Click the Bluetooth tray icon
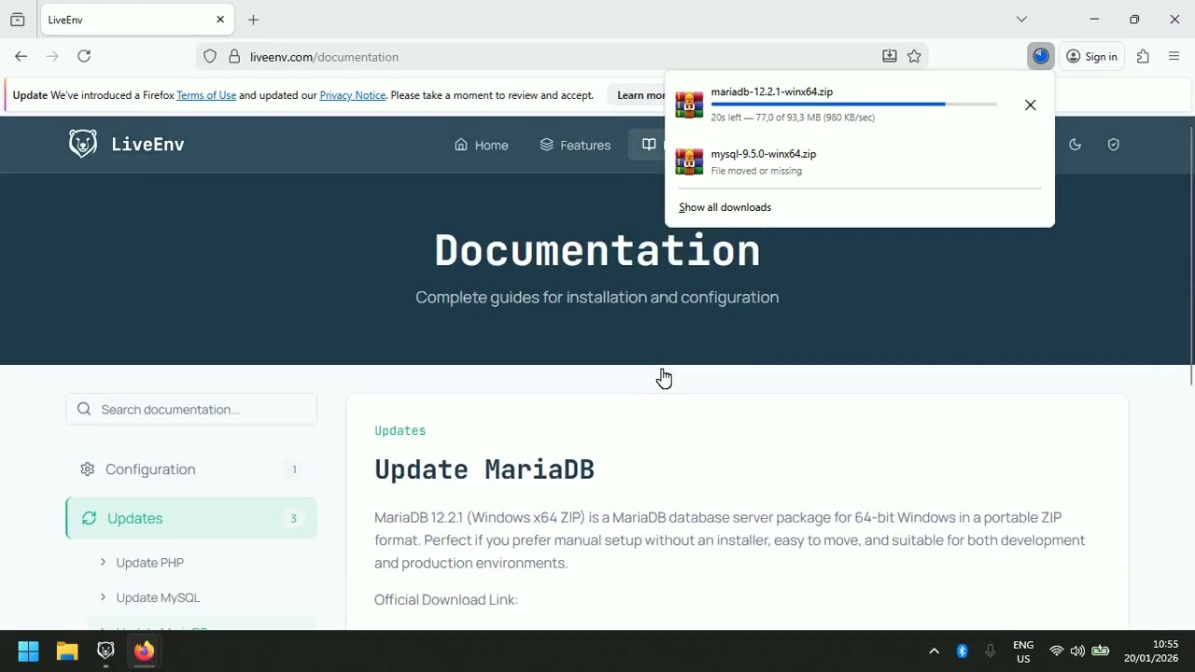 962,651
